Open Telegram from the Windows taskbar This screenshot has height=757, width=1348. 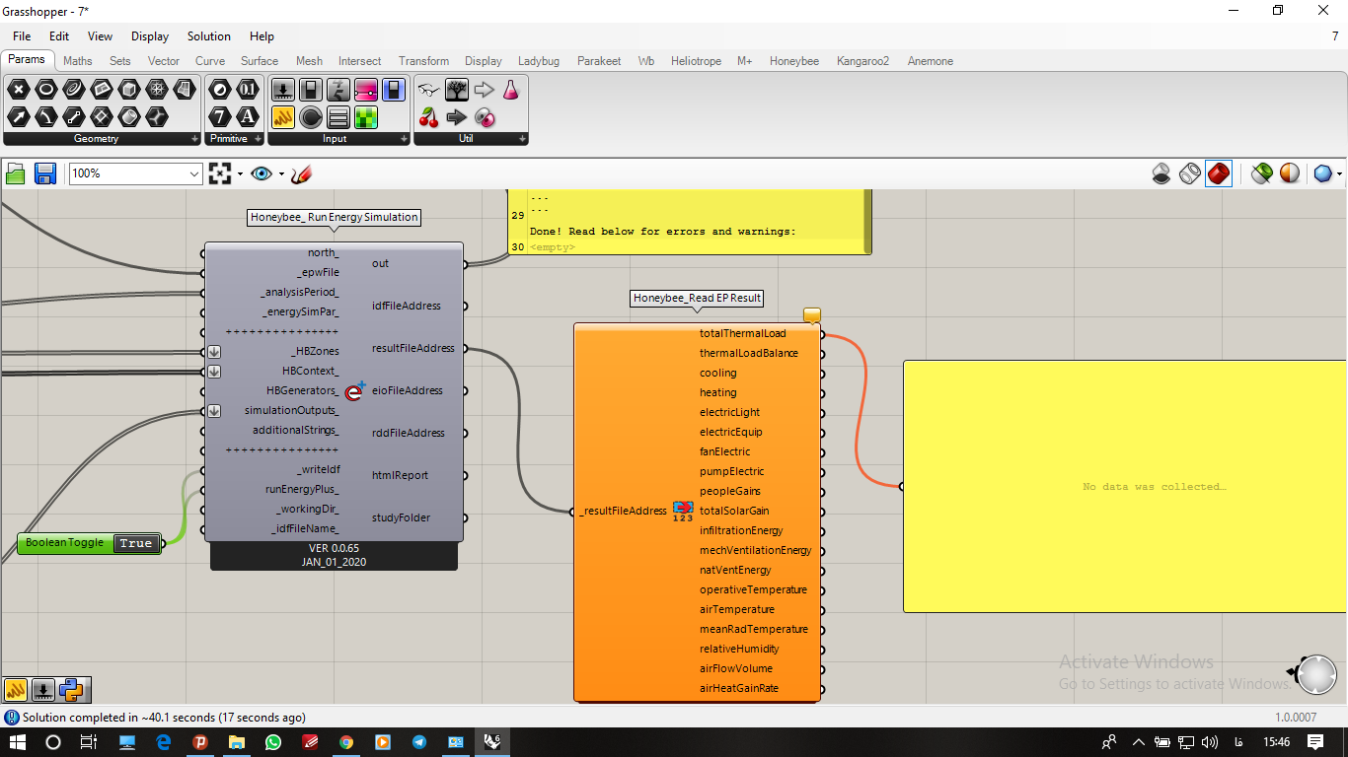tap(419, 742)
